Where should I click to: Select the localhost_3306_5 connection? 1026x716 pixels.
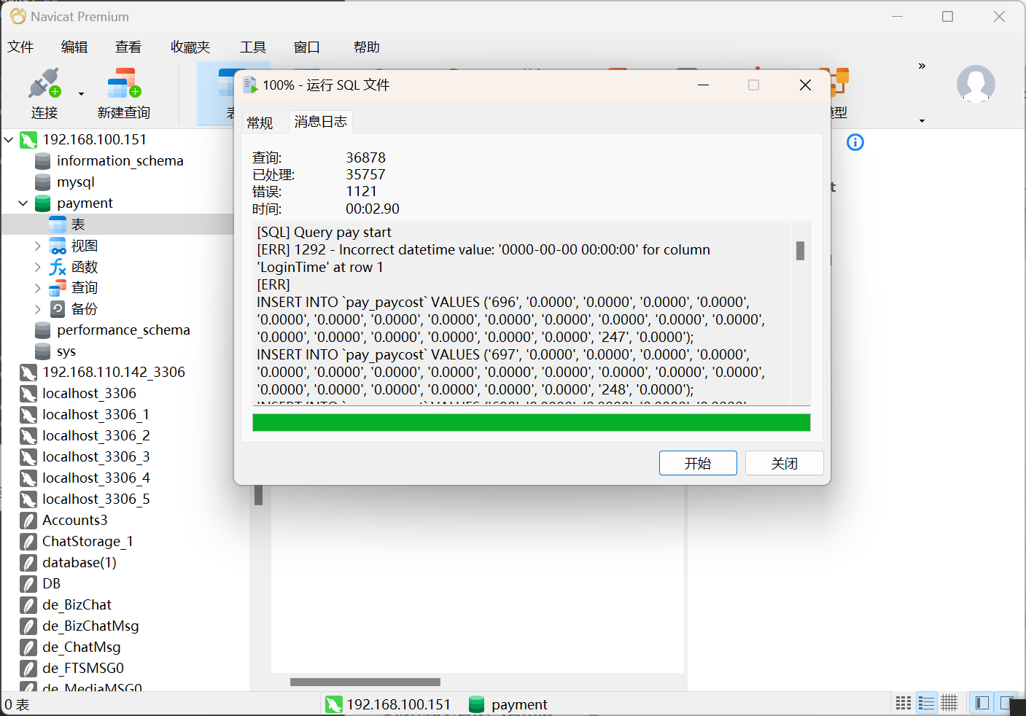point(96,499)
